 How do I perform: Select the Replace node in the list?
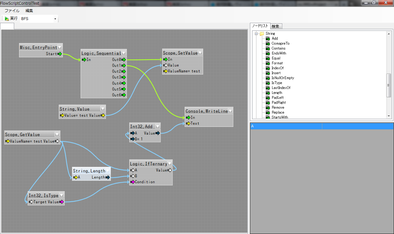tap(278, 112)
